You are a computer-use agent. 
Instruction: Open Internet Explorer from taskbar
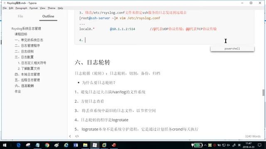click(66, 145)
